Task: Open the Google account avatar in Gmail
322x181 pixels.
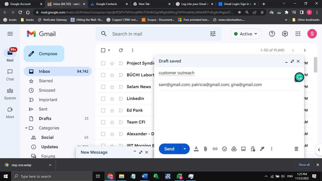Action: click(312, 34)
